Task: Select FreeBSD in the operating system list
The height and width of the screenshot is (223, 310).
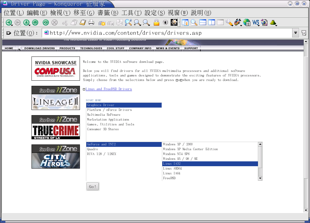Action: point(169,178)
